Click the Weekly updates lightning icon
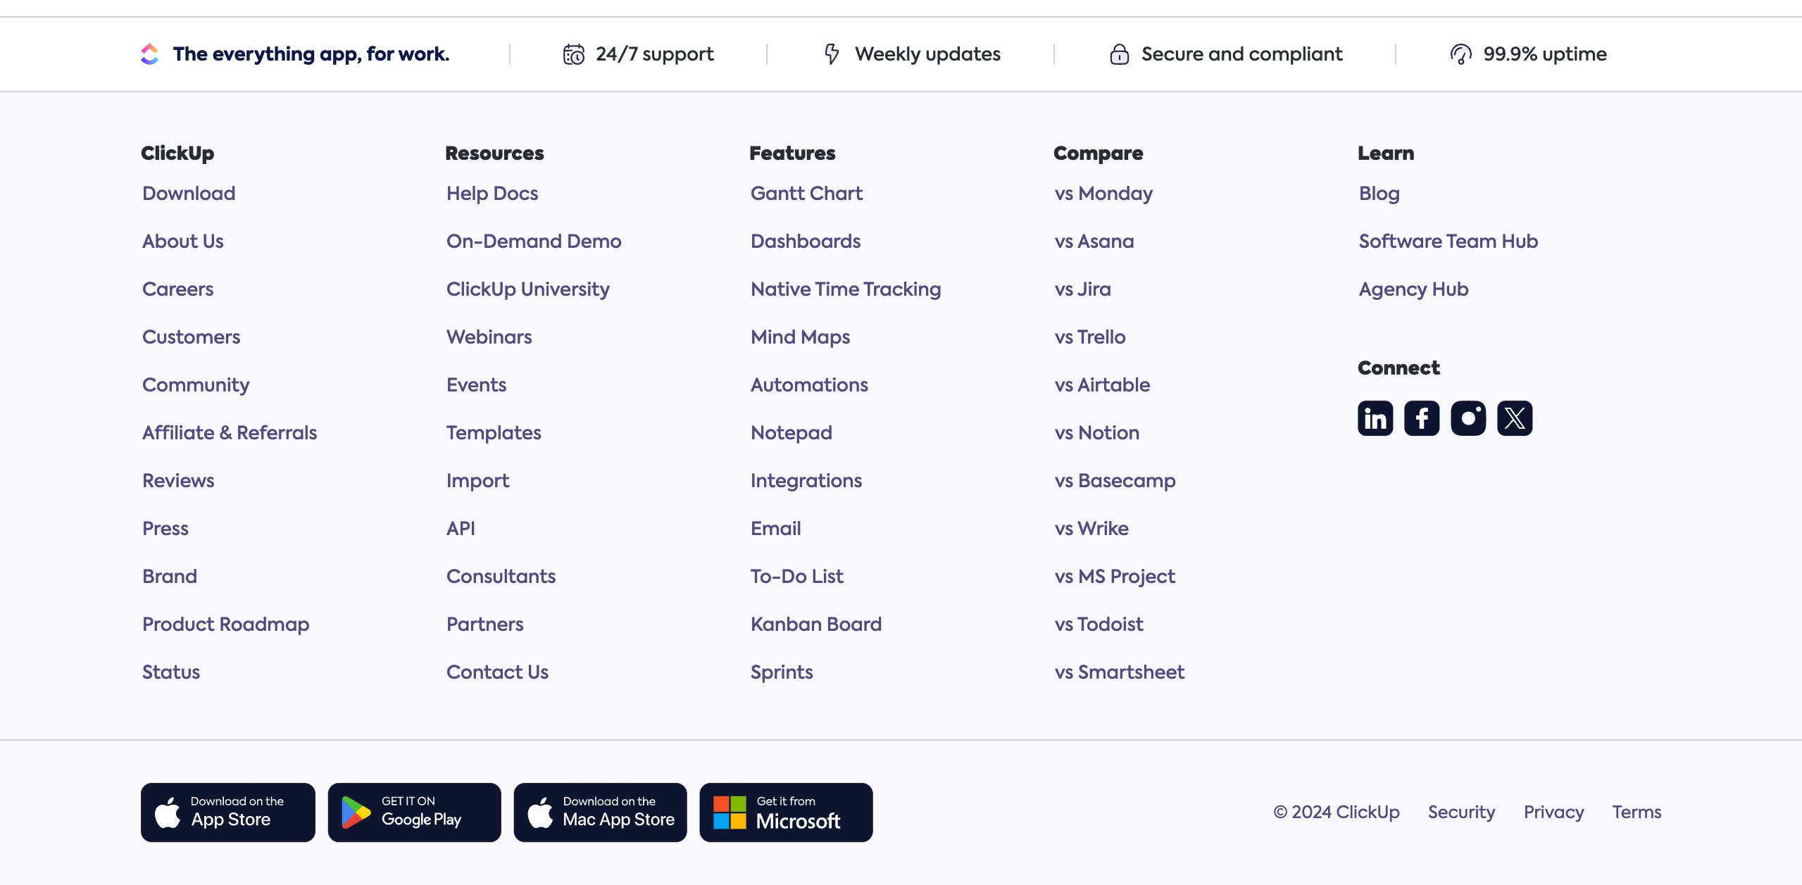 pyautogui.click(x=832, y=54)
